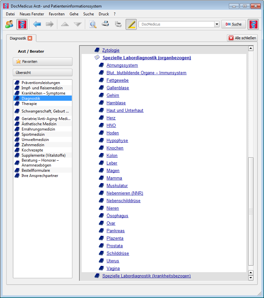Select Geriatrie/Anti-Aging-Medizin item
This screenshot has height=298, width=264.
(x=43, y=119)
